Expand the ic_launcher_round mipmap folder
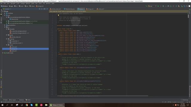 [8, 43]
